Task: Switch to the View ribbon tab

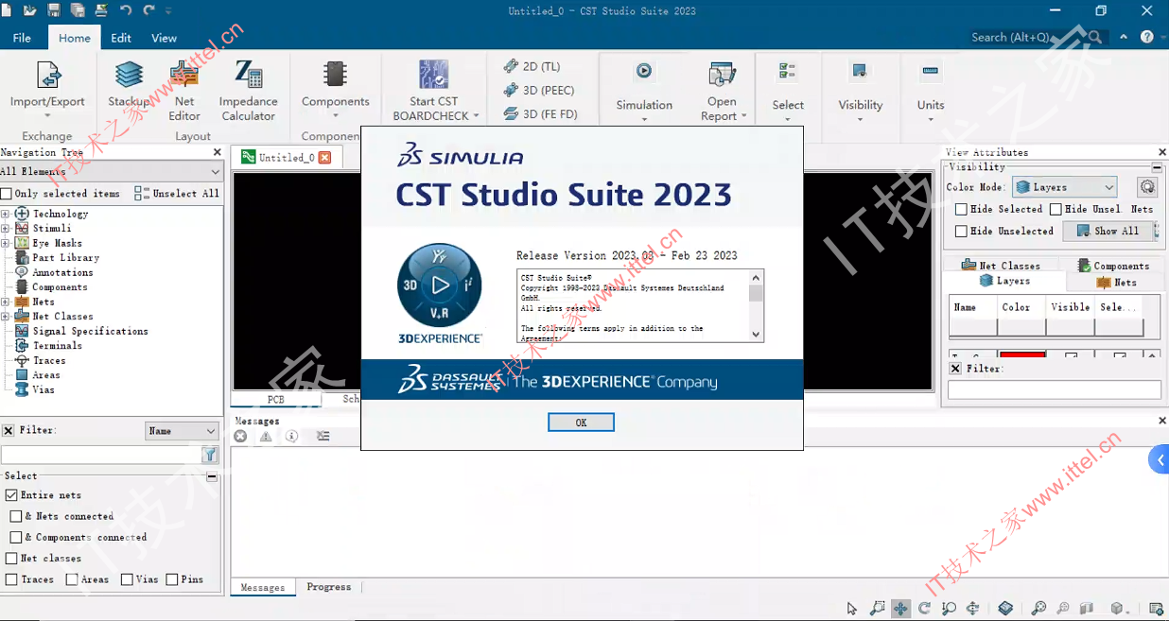Action: [165, 38]
